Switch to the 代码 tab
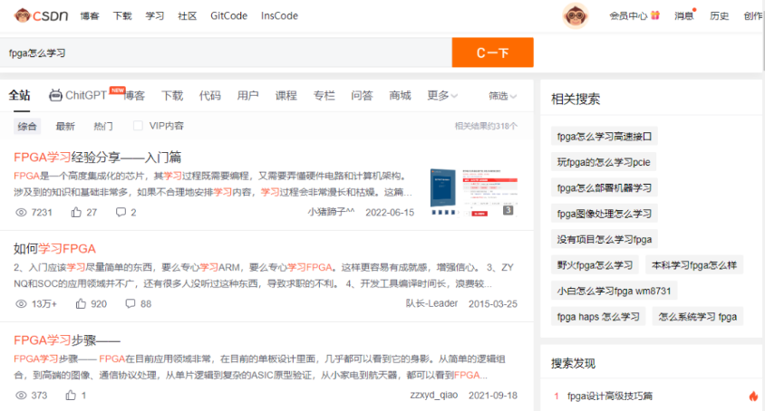Viewport: 765px width, 411px height. point(209,96)
